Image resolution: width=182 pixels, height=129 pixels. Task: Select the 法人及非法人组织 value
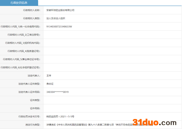pyautogui.click(x=56, y=18)
